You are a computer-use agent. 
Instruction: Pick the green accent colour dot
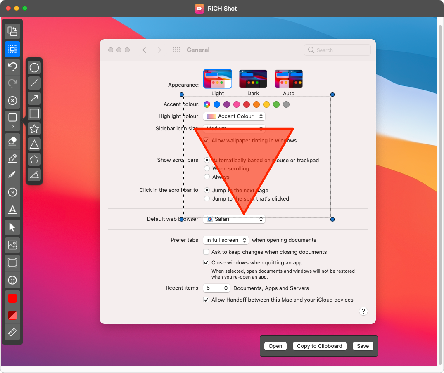pos(276,104)
